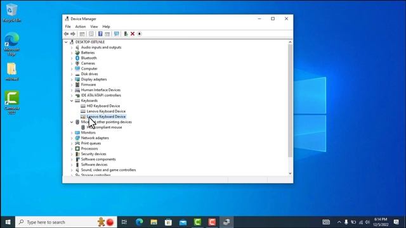406x228 pixels.
Task: Expand the Bluetooth category
Action: [x=72, y=58]
